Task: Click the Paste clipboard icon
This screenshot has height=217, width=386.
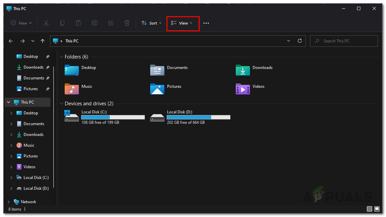Action: (x=78, y=23)
